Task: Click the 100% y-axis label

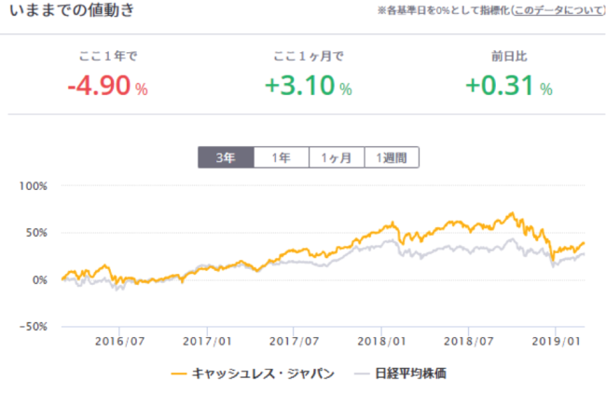Action: point(33,185)
